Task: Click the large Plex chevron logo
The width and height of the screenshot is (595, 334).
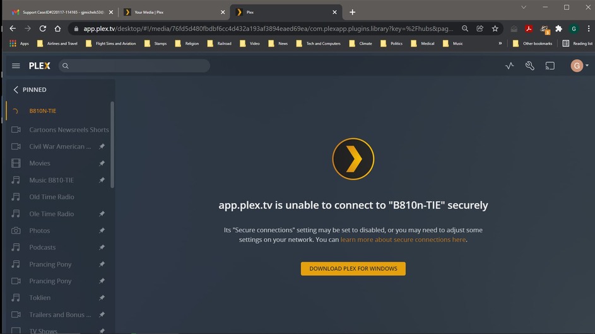Action: pos(353,159)
